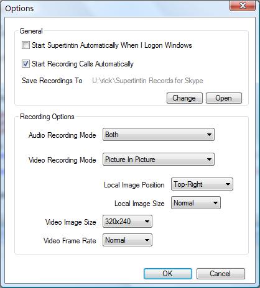Dismiss dialog with the Cancel button
The image size is (260, 288).
click(221, 274)
